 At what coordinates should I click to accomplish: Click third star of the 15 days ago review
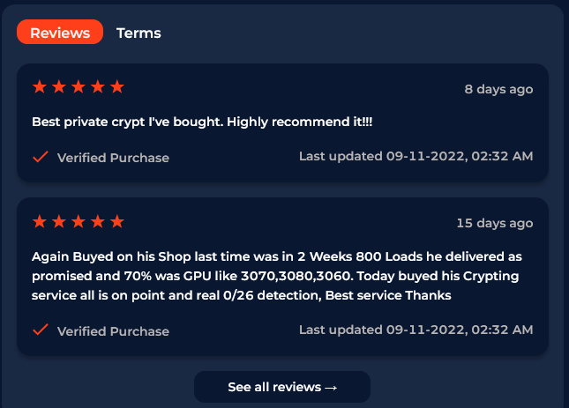coord(79,221)
